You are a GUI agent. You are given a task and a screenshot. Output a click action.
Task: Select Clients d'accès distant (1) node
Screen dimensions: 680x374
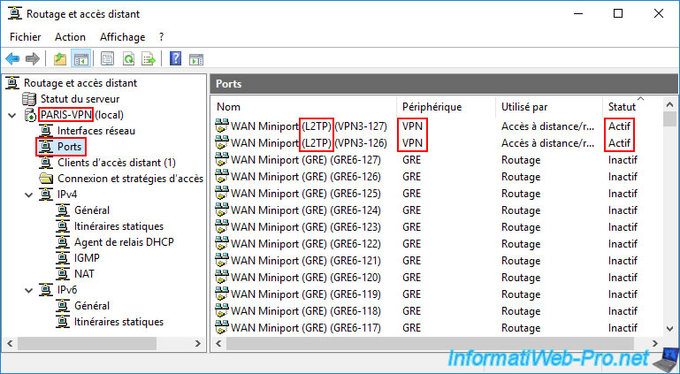tap(116, 163)
